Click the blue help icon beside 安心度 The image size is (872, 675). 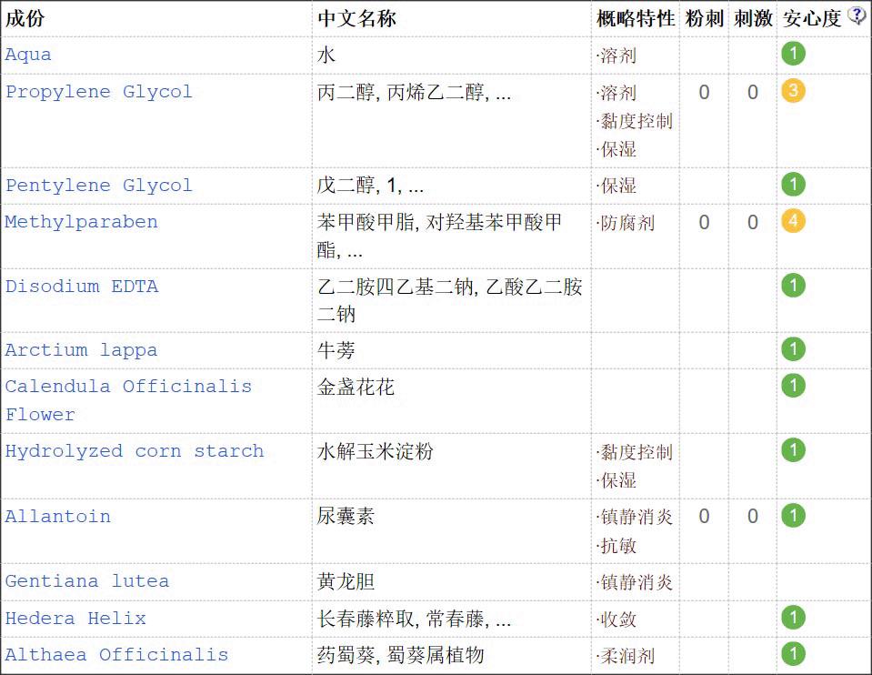click(856, 15)
